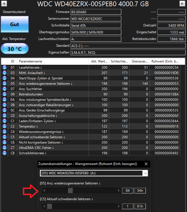Select the Temperatur parameter name
The image size is (187, 212).
[x=28, y=126]
